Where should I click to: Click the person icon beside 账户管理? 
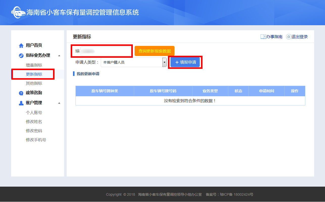(x=21, y=103)
